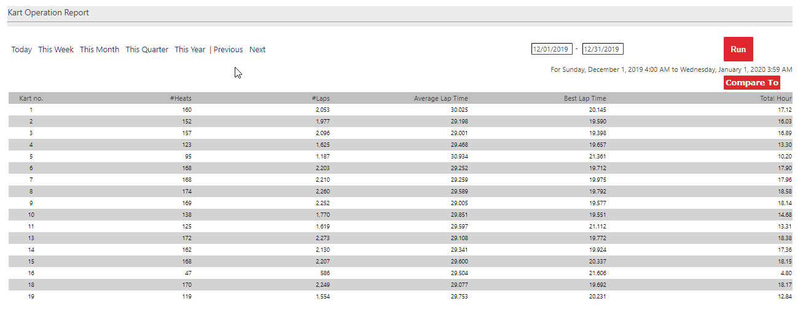Viewport: 803px width, 312px height.
Task: Click total hour value 18.38
Action: coord(785,238)
